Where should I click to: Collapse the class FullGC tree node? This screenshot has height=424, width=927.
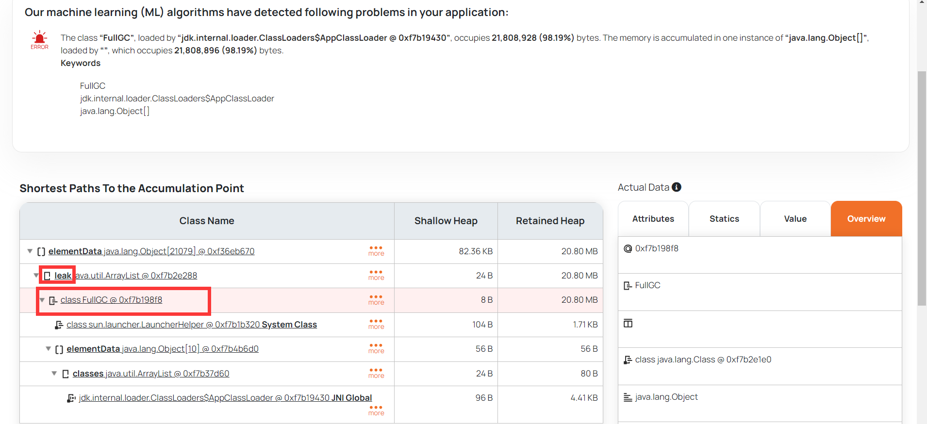(42, 300)
